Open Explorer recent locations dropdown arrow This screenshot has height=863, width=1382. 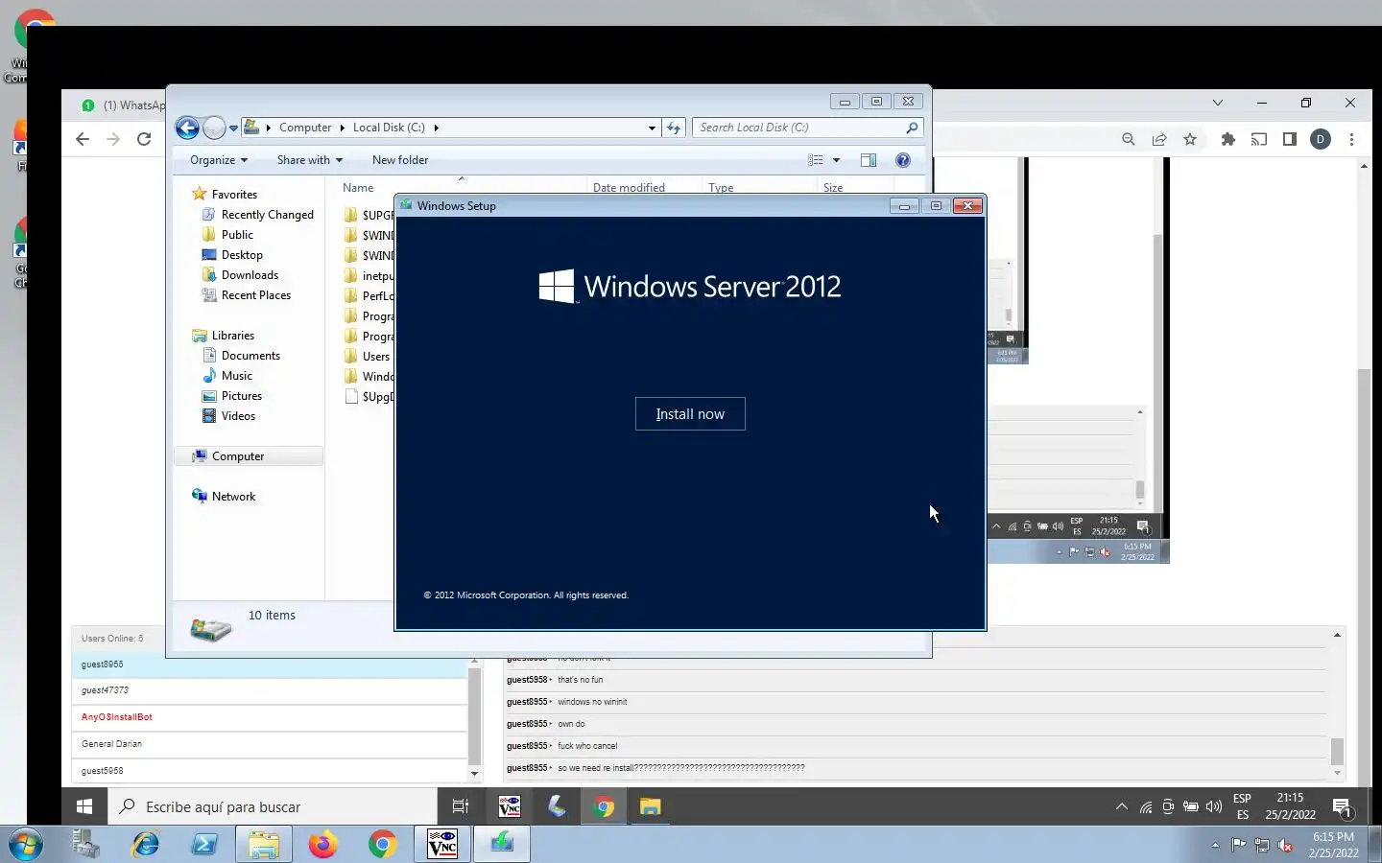tap(233, 128)
